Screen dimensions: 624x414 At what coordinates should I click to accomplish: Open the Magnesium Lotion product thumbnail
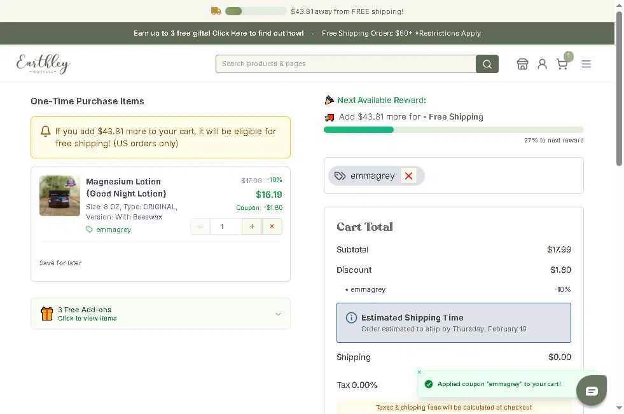[x=60, y=196]
